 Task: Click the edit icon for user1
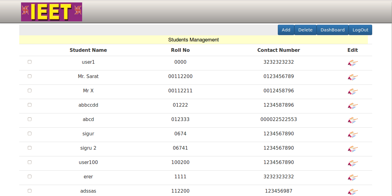pos(353,63)
